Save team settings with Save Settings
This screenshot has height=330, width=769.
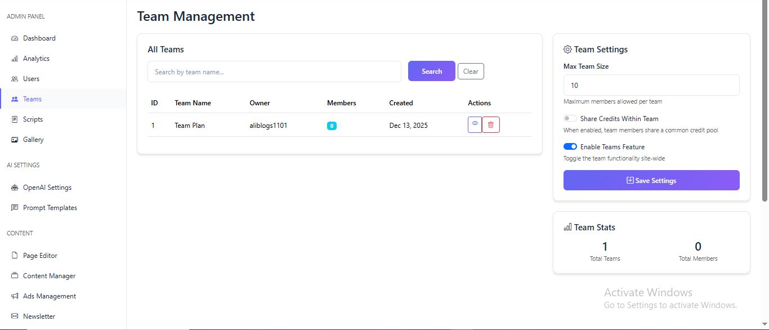click(651, 180)
